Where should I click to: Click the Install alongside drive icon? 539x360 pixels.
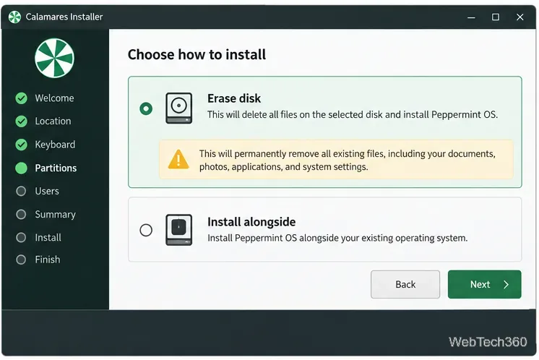(178, 230)
